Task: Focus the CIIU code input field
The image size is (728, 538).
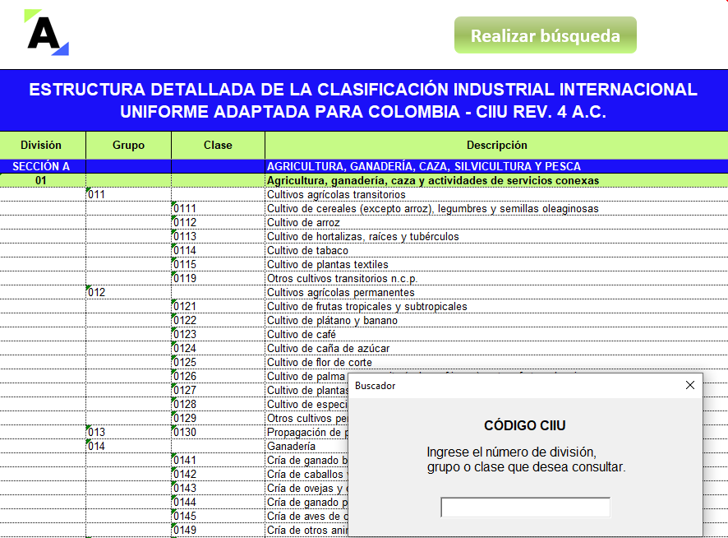Action: (526, 508)
